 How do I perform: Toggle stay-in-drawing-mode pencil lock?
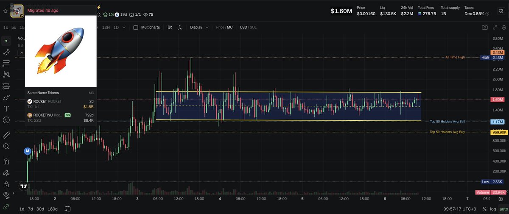click(6, 173)
